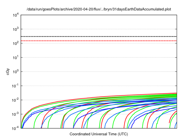Viewport: 195px width, 137px height.
Task: Click the 10^2 y-axis tick label
Action: 16,43
